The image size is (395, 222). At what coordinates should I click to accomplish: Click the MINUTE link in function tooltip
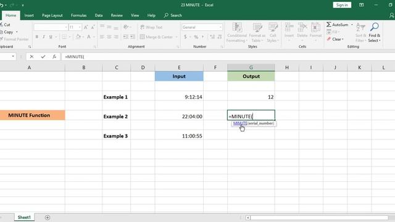coord(240,123)
